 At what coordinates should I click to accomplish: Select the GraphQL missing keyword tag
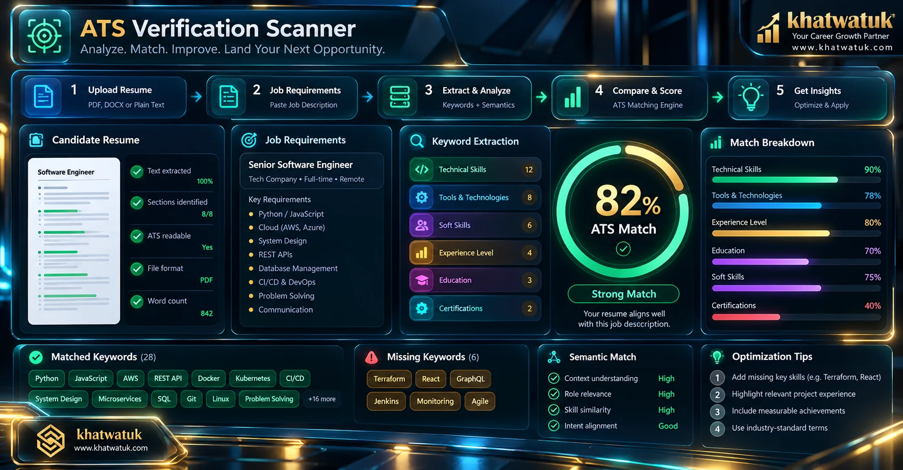pyautogui.click(x=470, y=379)
